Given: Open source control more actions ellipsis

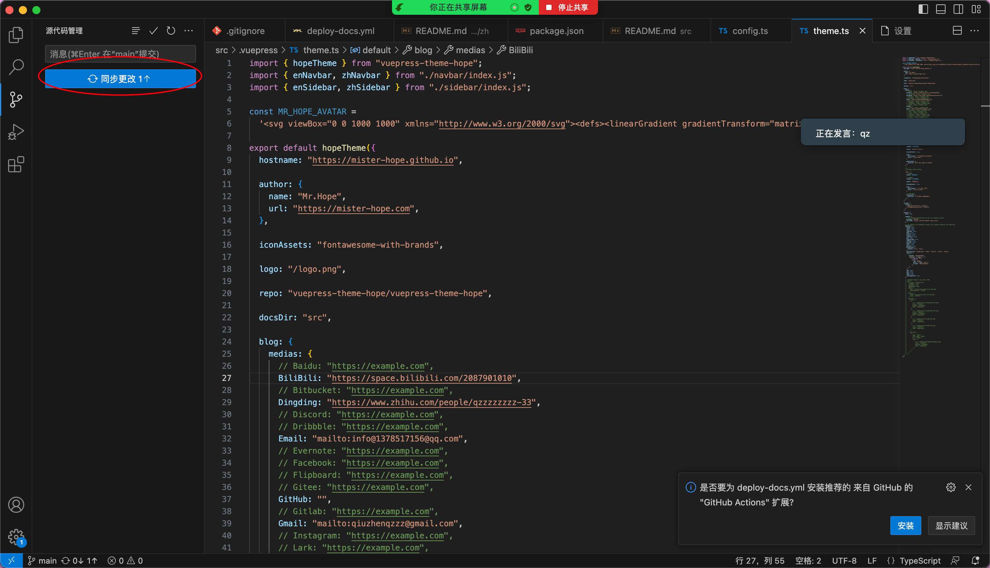Looking at the screenshot, I should (189, 30).
